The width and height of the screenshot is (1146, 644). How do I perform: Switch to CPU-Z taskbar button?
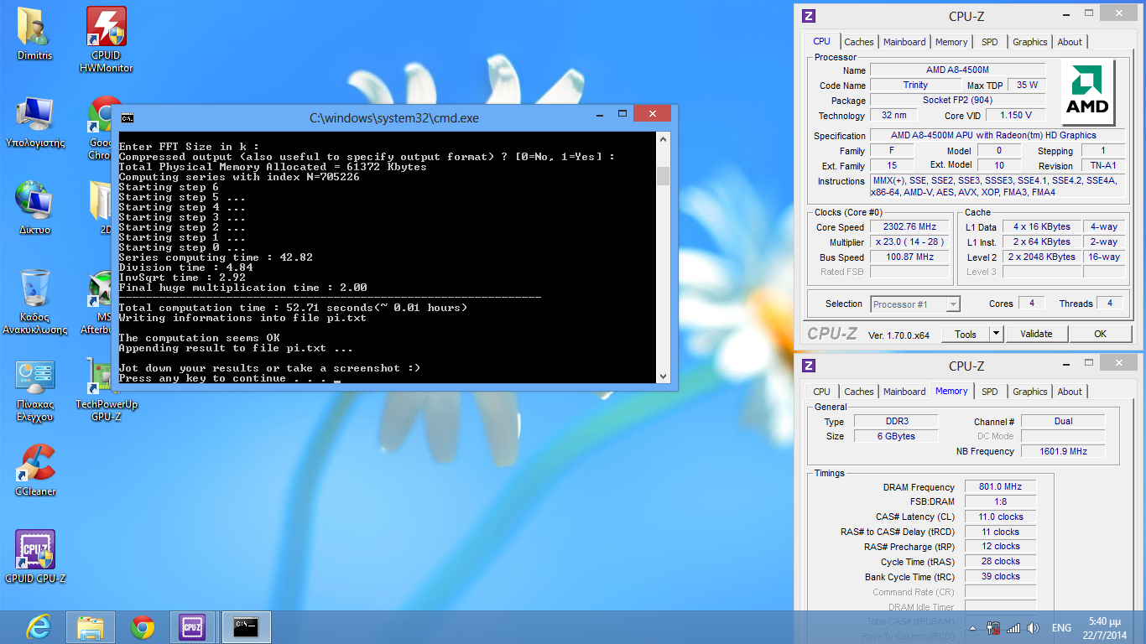[193, 626]
